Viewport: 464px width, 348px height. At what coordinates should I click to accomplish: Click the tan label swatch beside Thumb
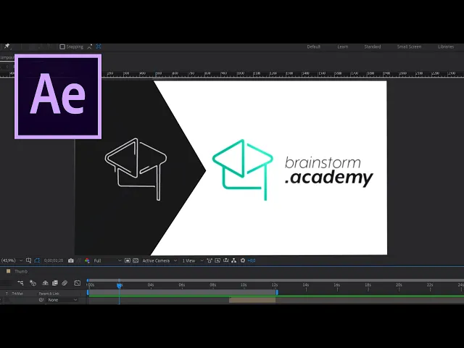(8, 271)
